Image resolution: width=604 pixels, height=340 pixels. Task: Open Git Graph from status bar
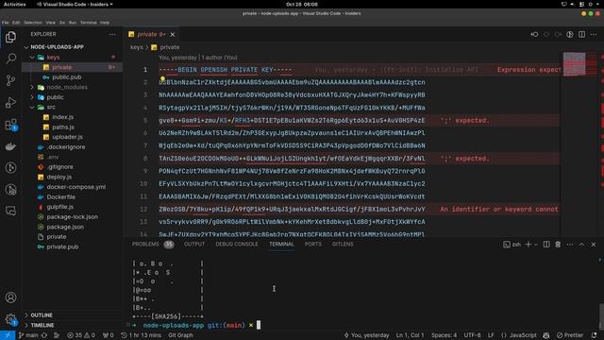[x=180, y=335]
